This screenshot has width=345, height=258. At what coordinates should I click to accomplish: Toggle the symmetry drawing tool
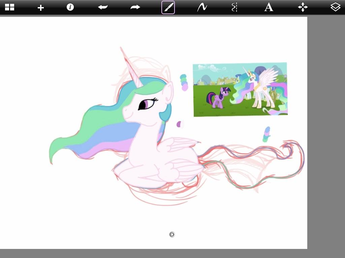point(234,7)
